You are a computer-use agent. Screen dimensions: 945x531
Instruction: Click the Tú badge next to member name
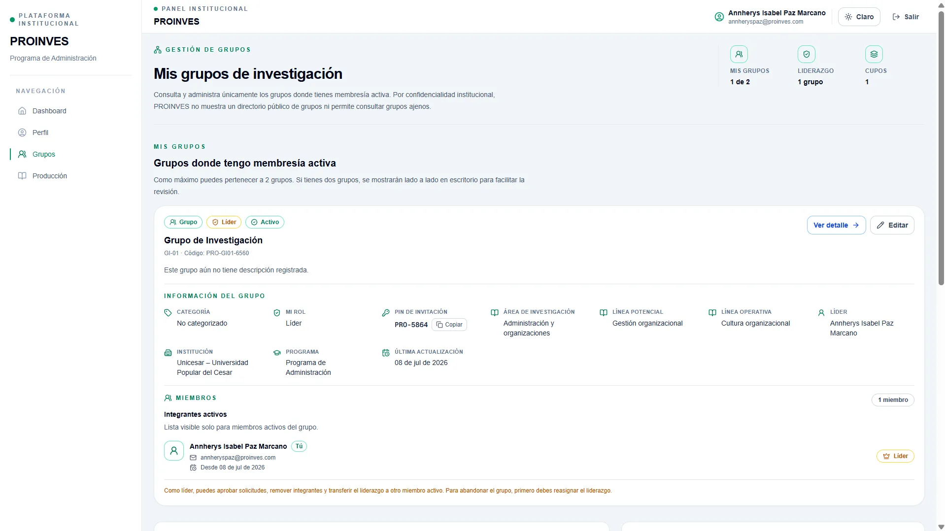299,446
